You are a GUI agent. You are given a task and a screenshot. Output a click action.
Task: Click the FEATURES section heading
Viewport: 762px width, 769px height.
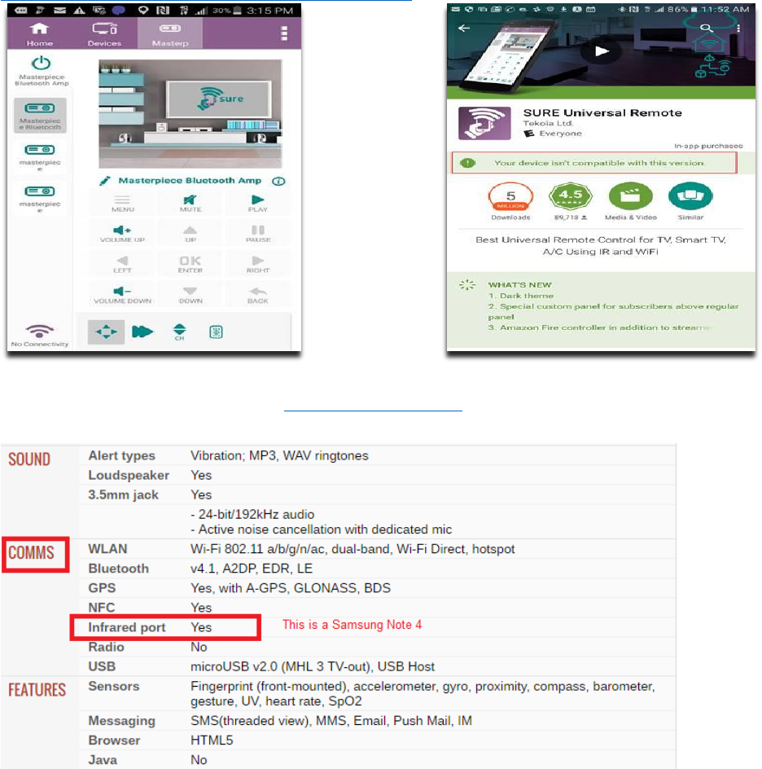[x=37, y=690]
